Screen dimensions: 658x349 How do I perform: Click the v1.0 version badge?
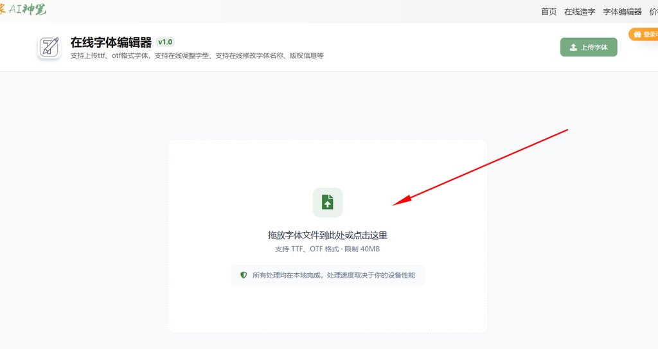pos(165,42)
